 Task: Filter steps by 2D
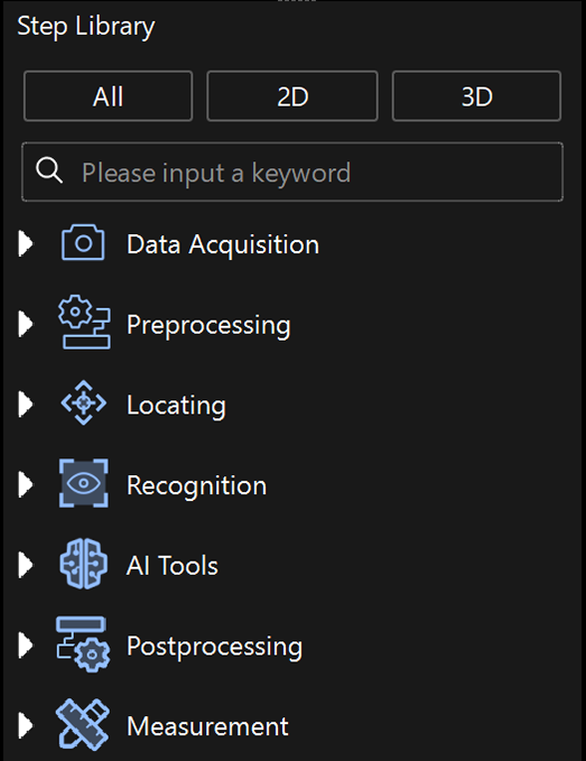(x=292, y=96)
